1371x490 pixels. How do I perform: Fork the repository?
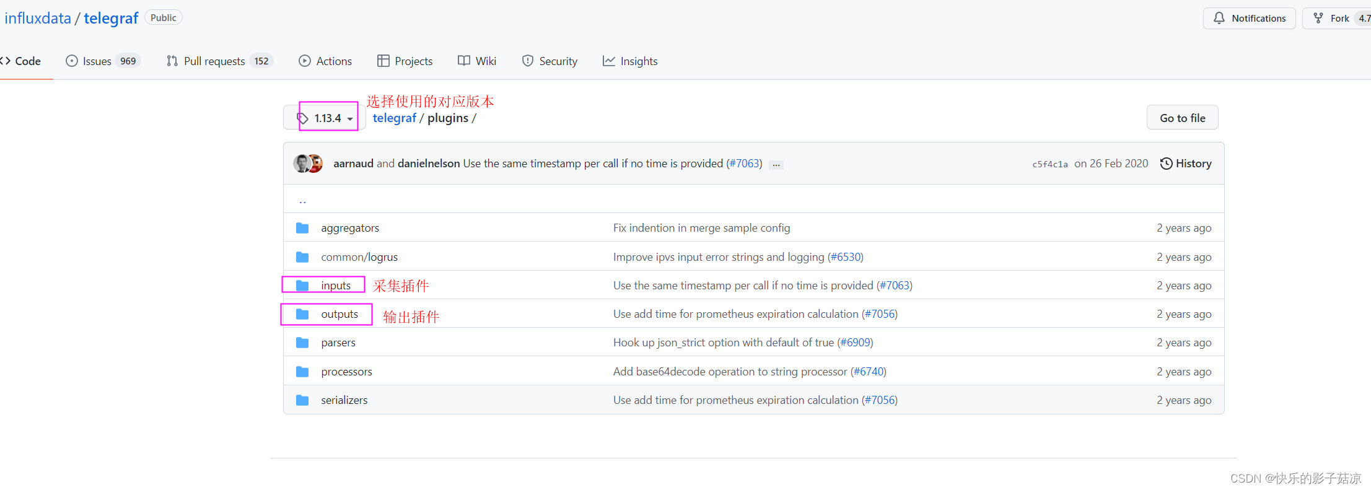pos(1336,18)
